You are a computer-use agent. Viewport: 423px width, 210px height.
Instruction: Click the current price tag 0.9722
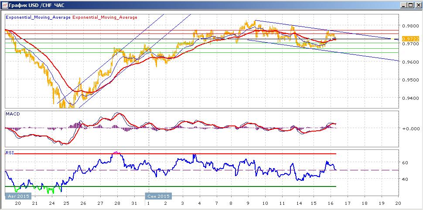tap(411, 39)
